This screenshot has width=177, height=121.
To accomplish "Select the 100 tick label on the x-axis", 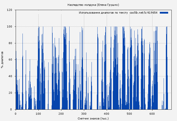I will pyautogui.click(x=38, y=113).
